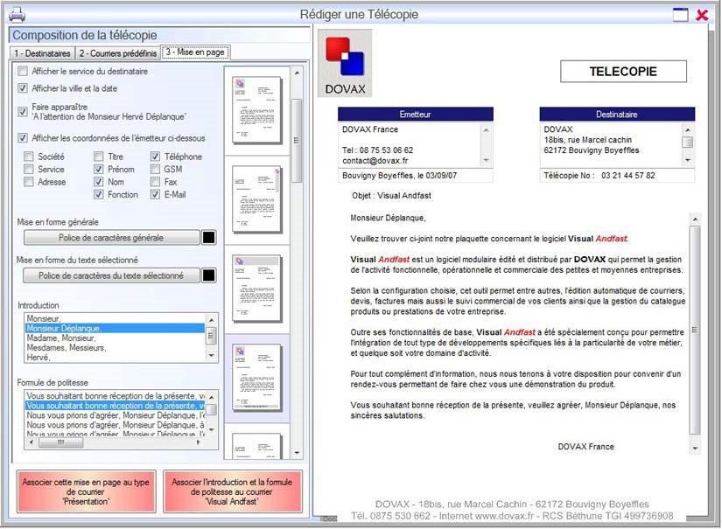The height and width of the screenshot is (529, 722).
Task: Close the Rédiger une Télécopie window
Action: coord(702,15)
